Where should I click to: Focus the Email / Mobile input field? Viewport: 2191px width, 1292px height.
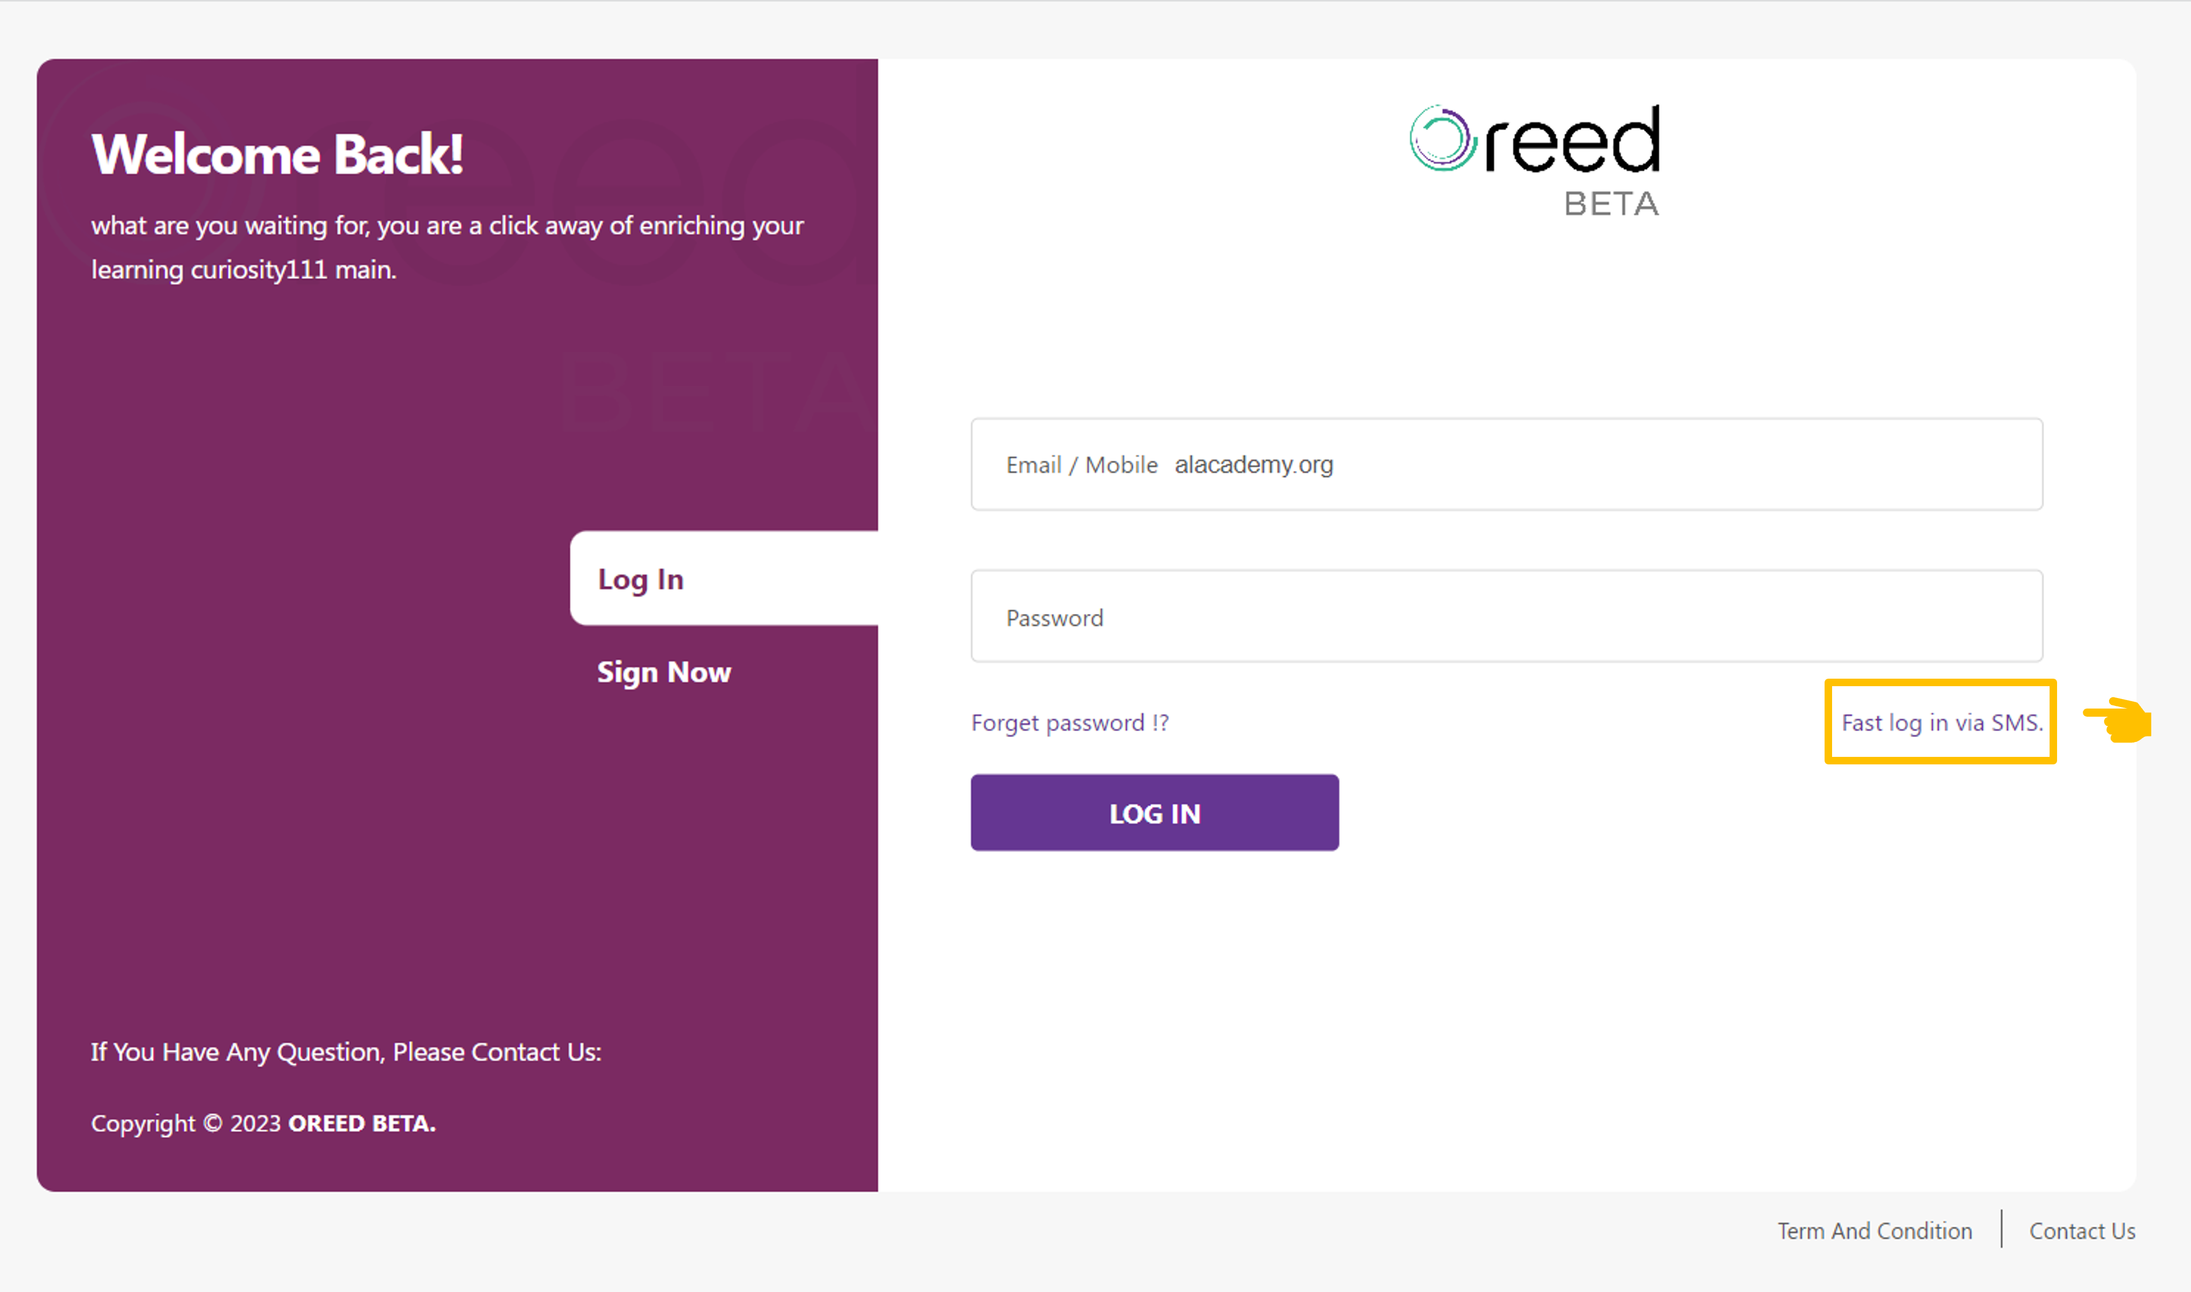(x=1507, y=464)
